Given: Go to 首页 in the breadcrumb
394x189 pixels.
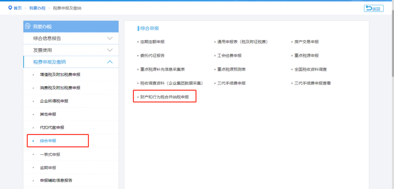Looking at the screenshot, I should click(18, 8).
